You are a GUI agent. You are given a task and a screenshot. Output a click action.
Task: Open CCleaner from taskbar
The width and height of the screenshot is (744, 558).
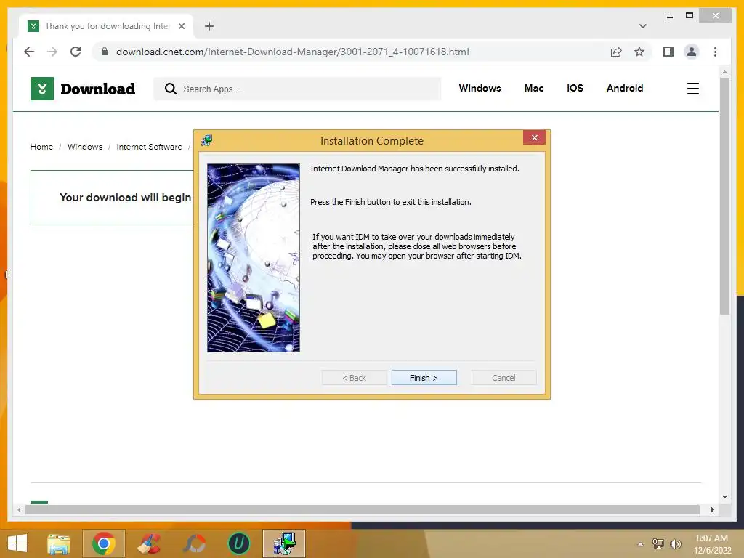pyautogui.click(x=148, y=543)
